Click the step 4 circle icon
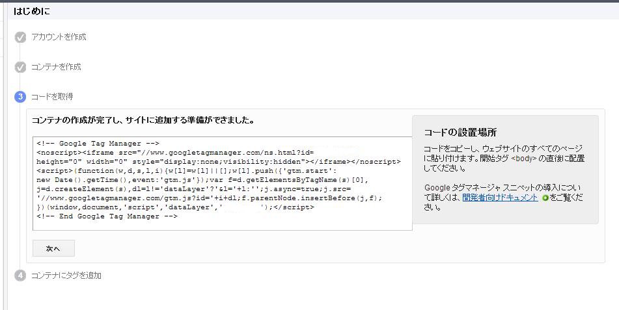Viewport: 619px width, 310px height. click(20, 276)
